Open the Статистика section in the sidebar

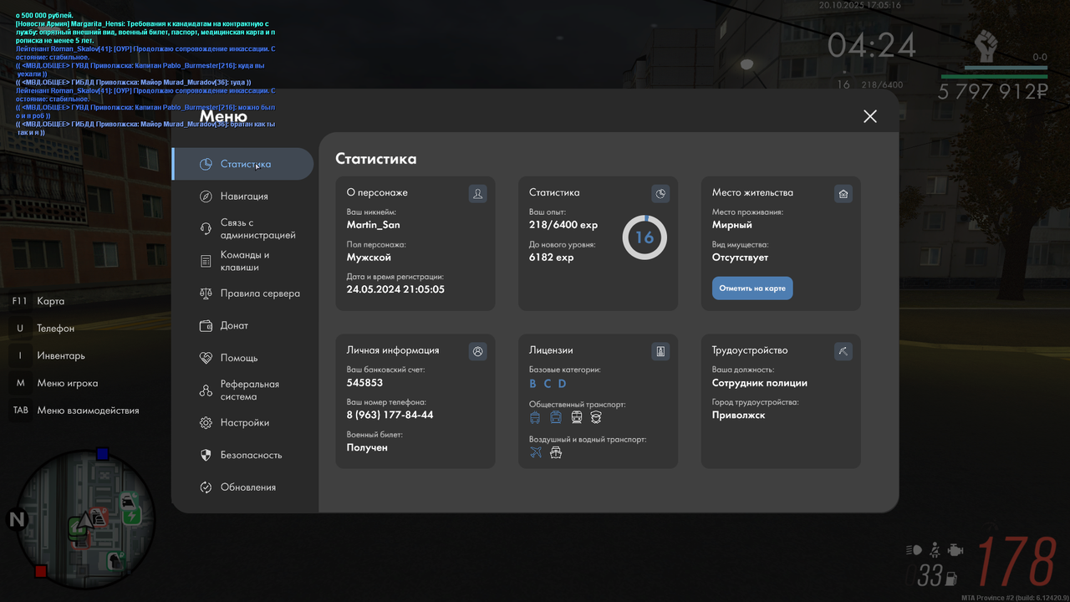tap(242, 164)
